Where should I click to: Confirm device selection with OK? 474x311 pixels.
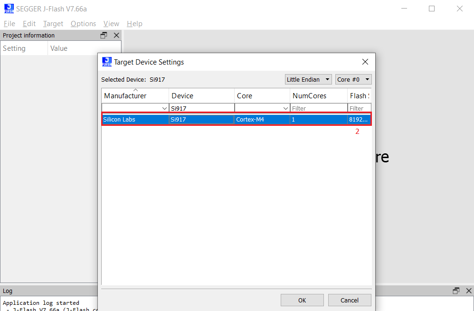tap(302, 300)
